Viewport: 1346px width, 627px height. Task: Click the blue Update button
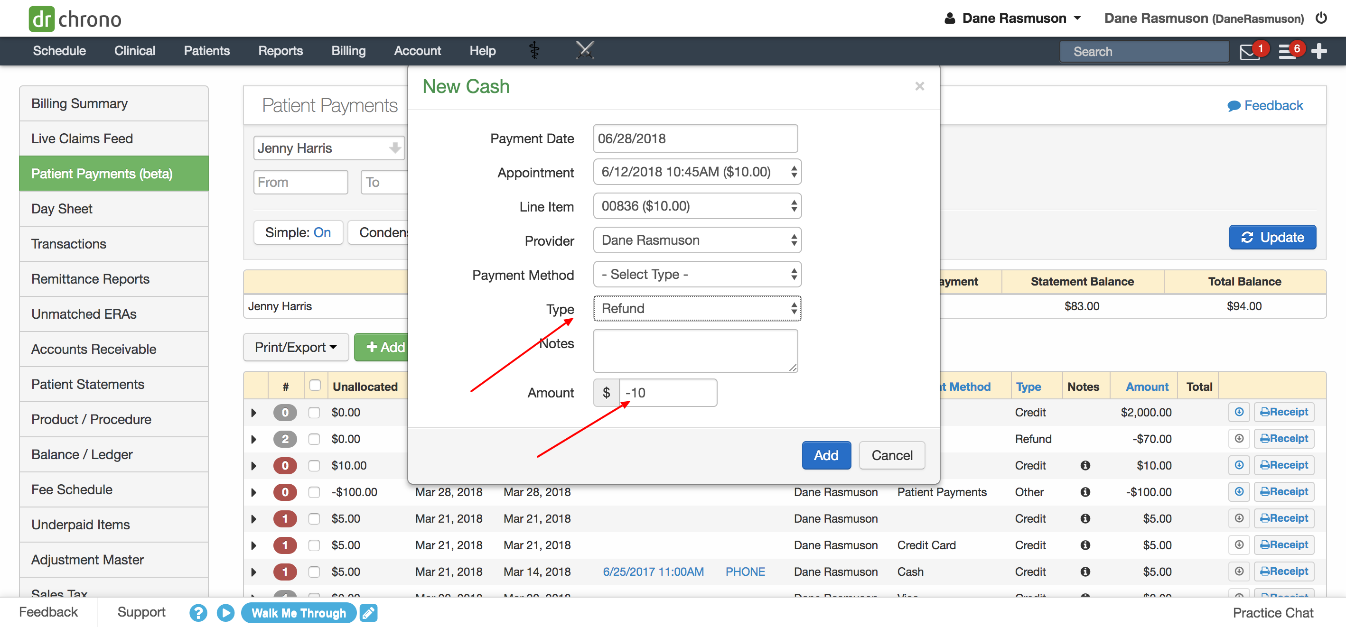coord(1272,237)
